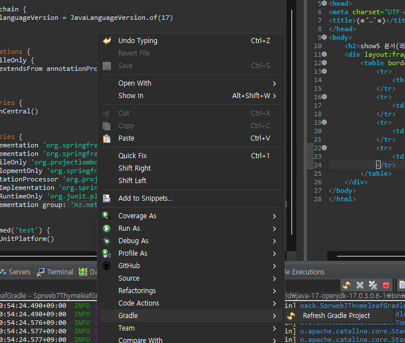The width and height of the screenshot is (405, 343).
Task: Open the Refactorings submenu
Action: (x=191, y=291)
